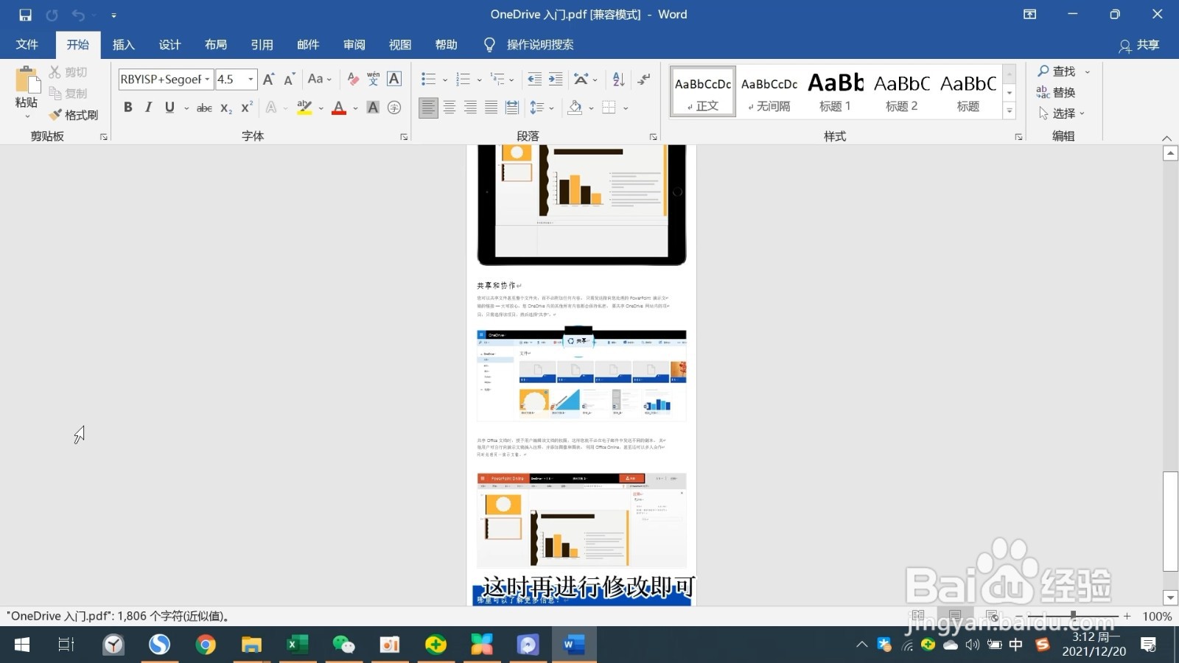The image size is (1179, 663).
Task: Switch to the 布局 (Layout) tab
Action: pyautogui.click(x=216, y=45)
